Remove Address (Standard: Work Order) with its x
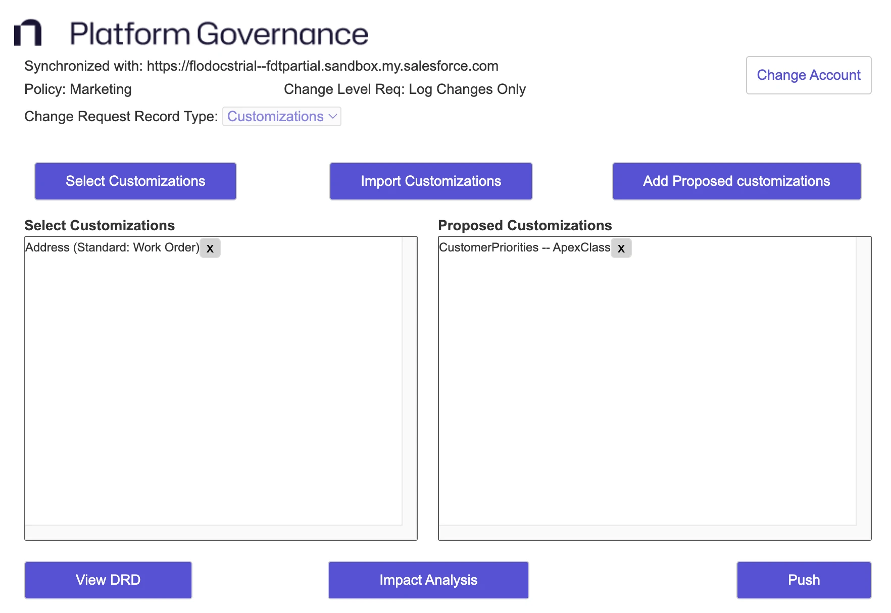The width and height of the screenshot is (891, 613). click(x=210, y=248)
